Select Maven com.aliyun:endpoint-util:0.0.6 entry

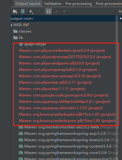click(59, 63)
